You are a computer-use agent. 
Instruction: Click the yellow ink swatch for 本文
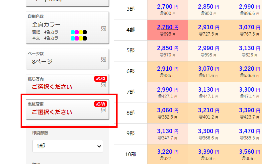pos(81,38)
